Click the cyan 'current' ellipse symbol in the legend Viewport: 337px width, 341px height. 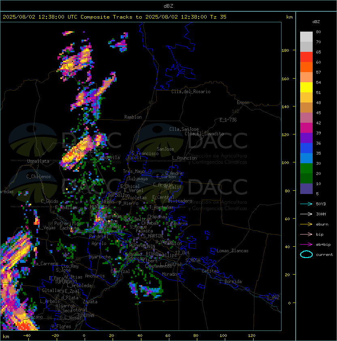tap(306, 254)
